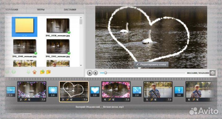Viewport: 222px width, 119px height.
Task: Click the folder with green arrow icon
Action: click(x=42, y=72)
